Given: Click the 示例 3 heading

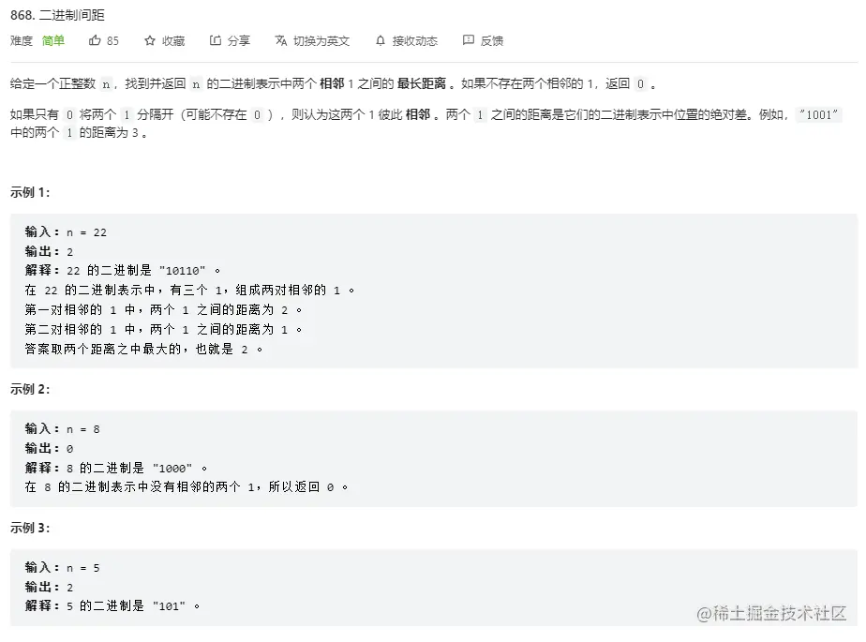Looking at the screenshot, I should click(x=30, y=528).
